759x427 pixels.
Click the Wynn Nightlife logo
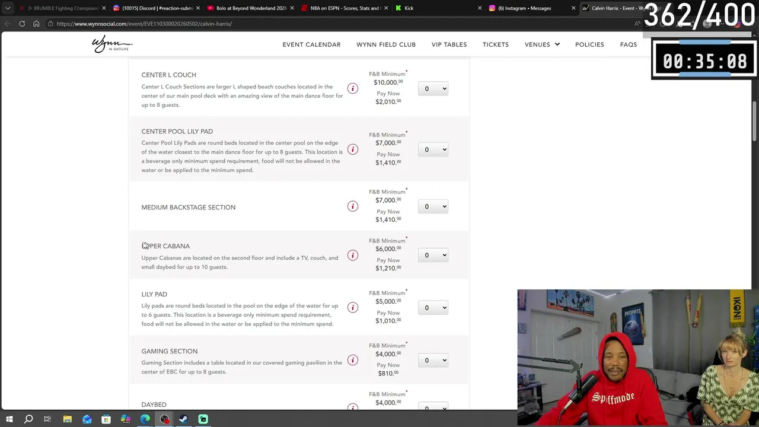(112, 44)
